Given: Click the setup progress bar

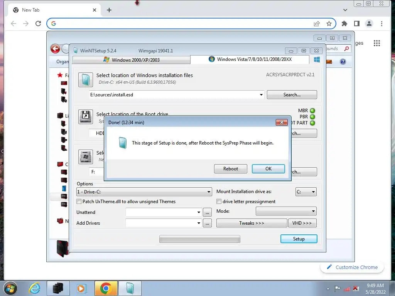Looking at the screenshot, I should tap(199, 239).
